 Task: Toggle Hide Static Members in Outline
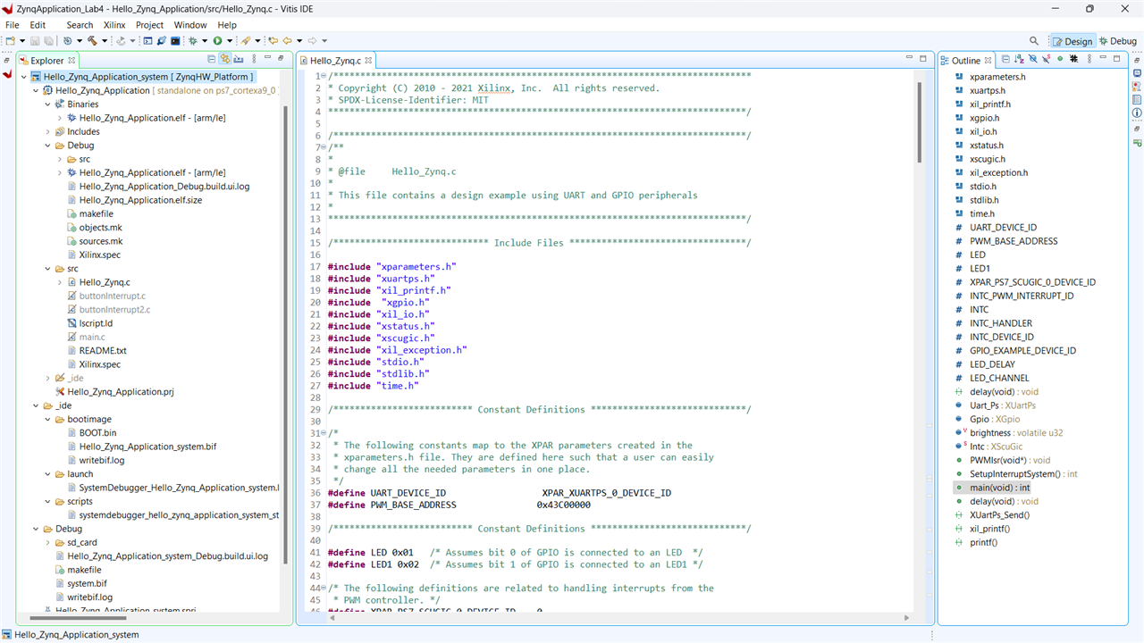click(1046, 59)
